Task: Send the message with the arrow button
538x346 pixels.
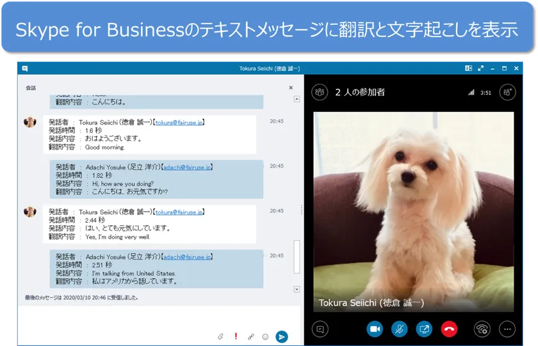Action: point(282,337)
